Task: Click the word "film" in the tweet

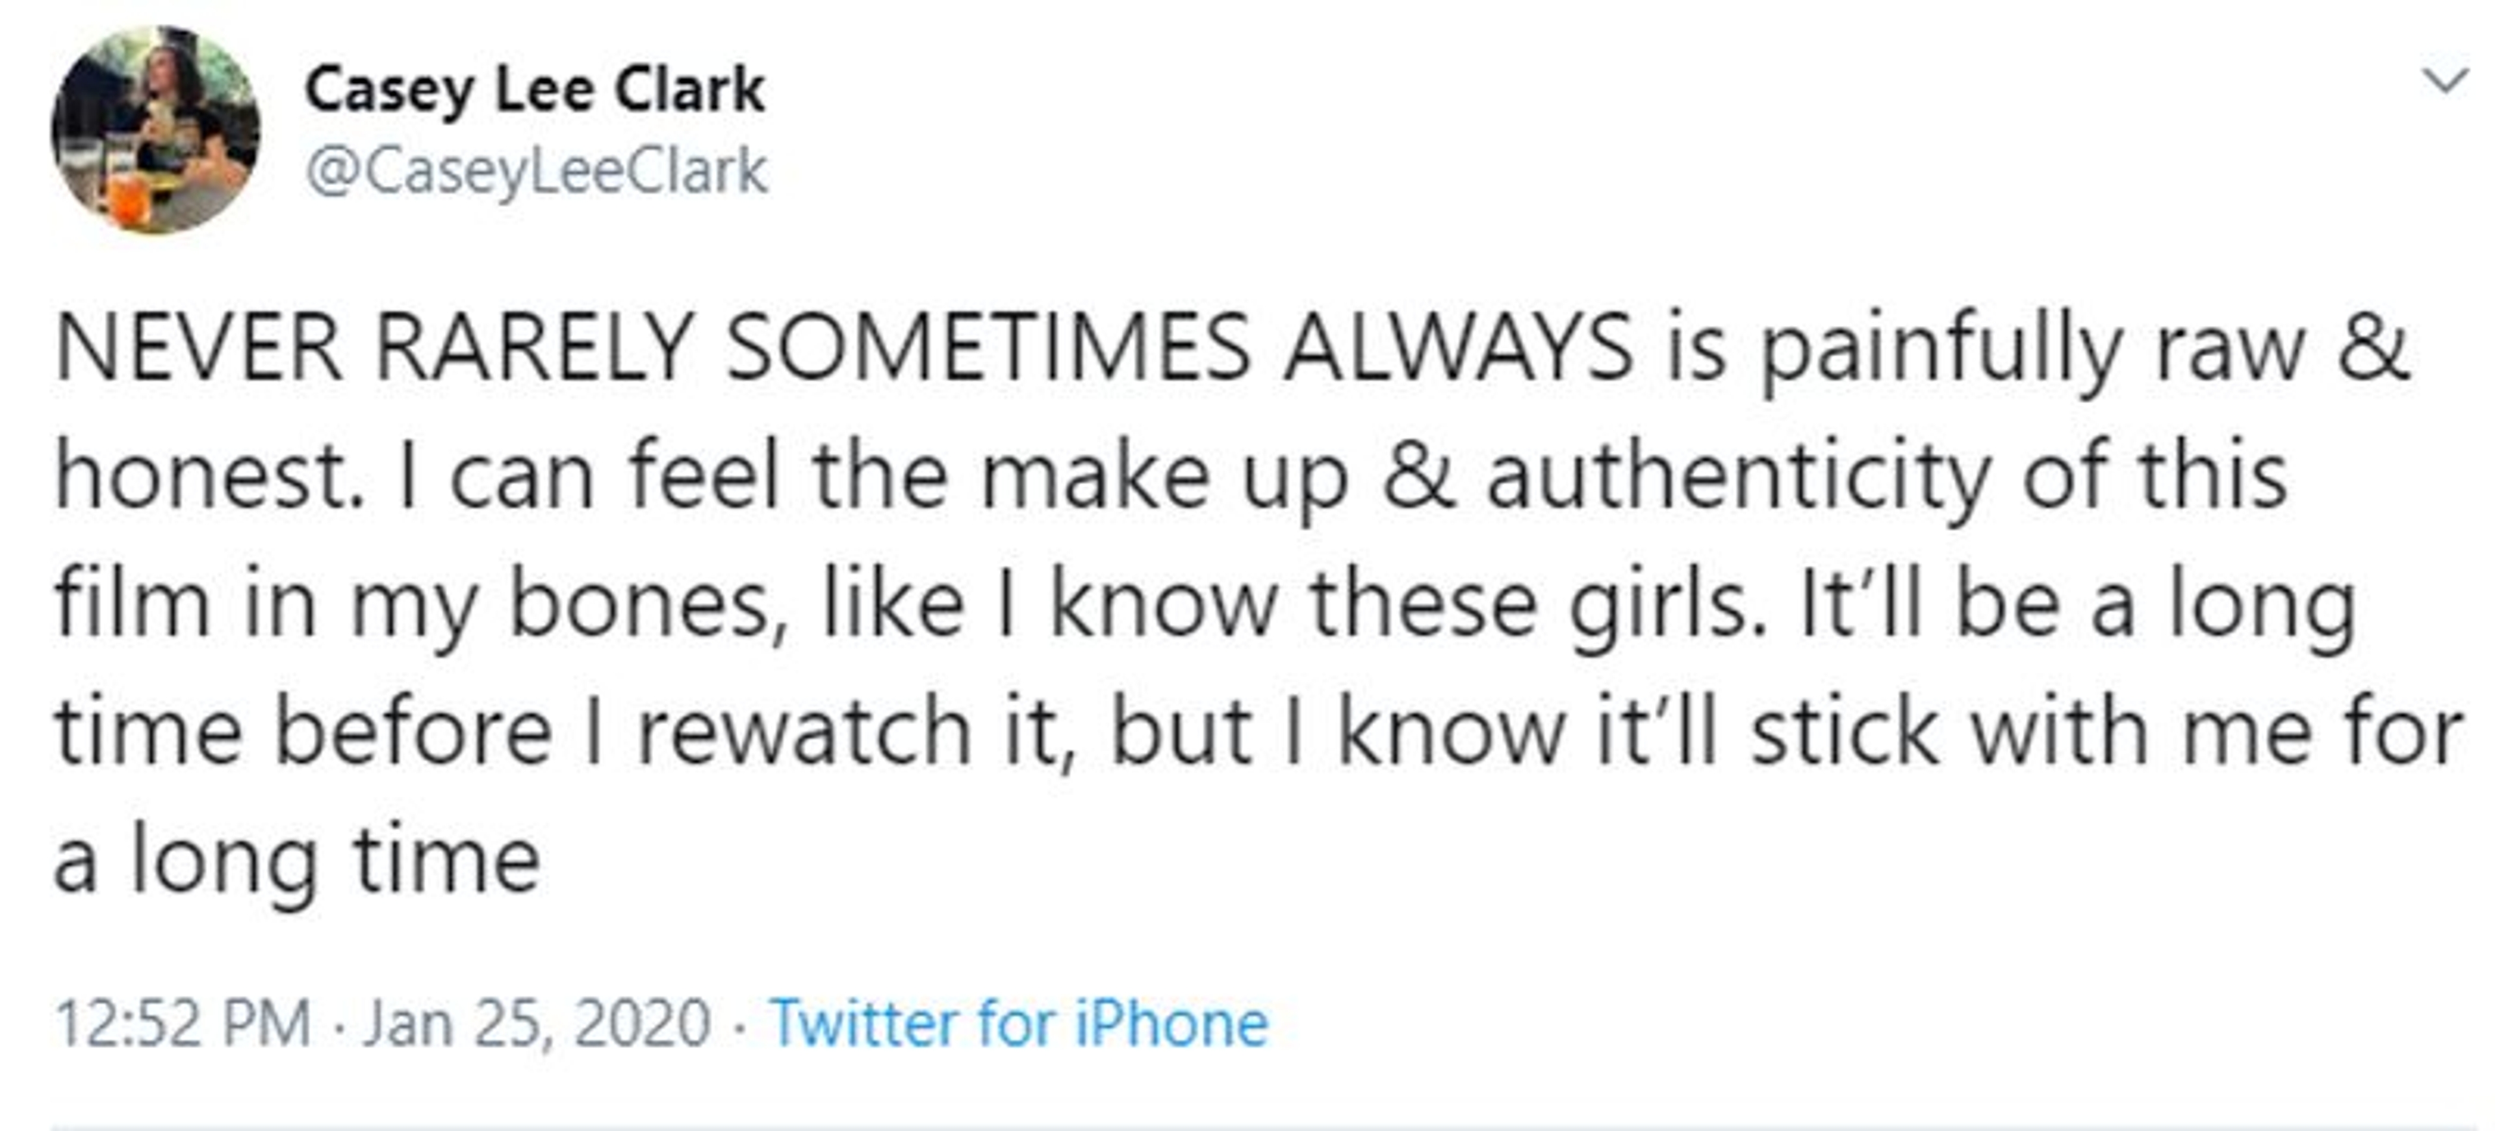Action: (132, 604)
